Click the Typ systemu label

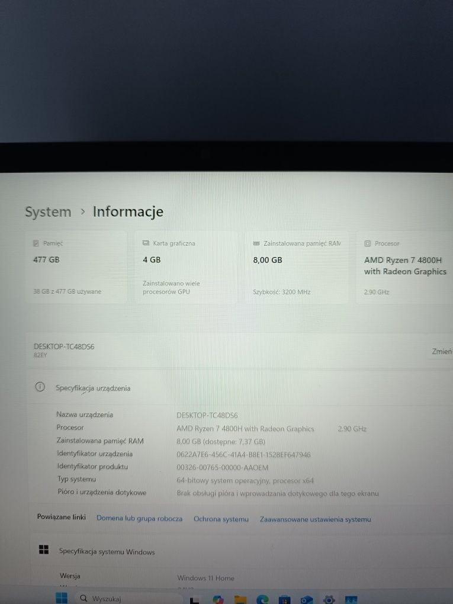coord(76,479)
